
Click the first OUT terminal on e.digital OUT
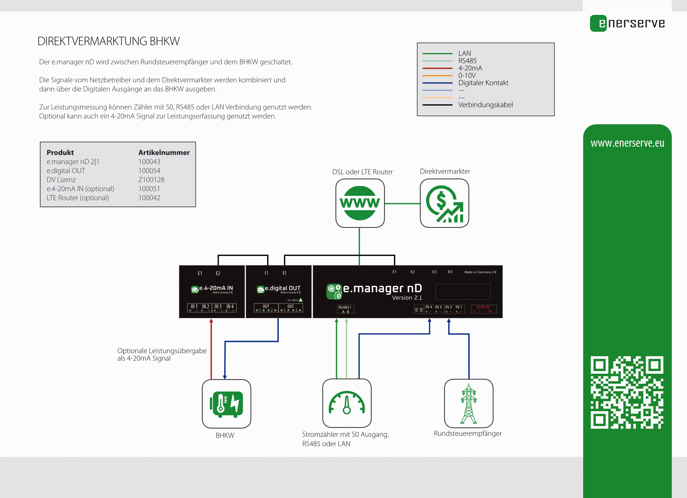[266, 308]
